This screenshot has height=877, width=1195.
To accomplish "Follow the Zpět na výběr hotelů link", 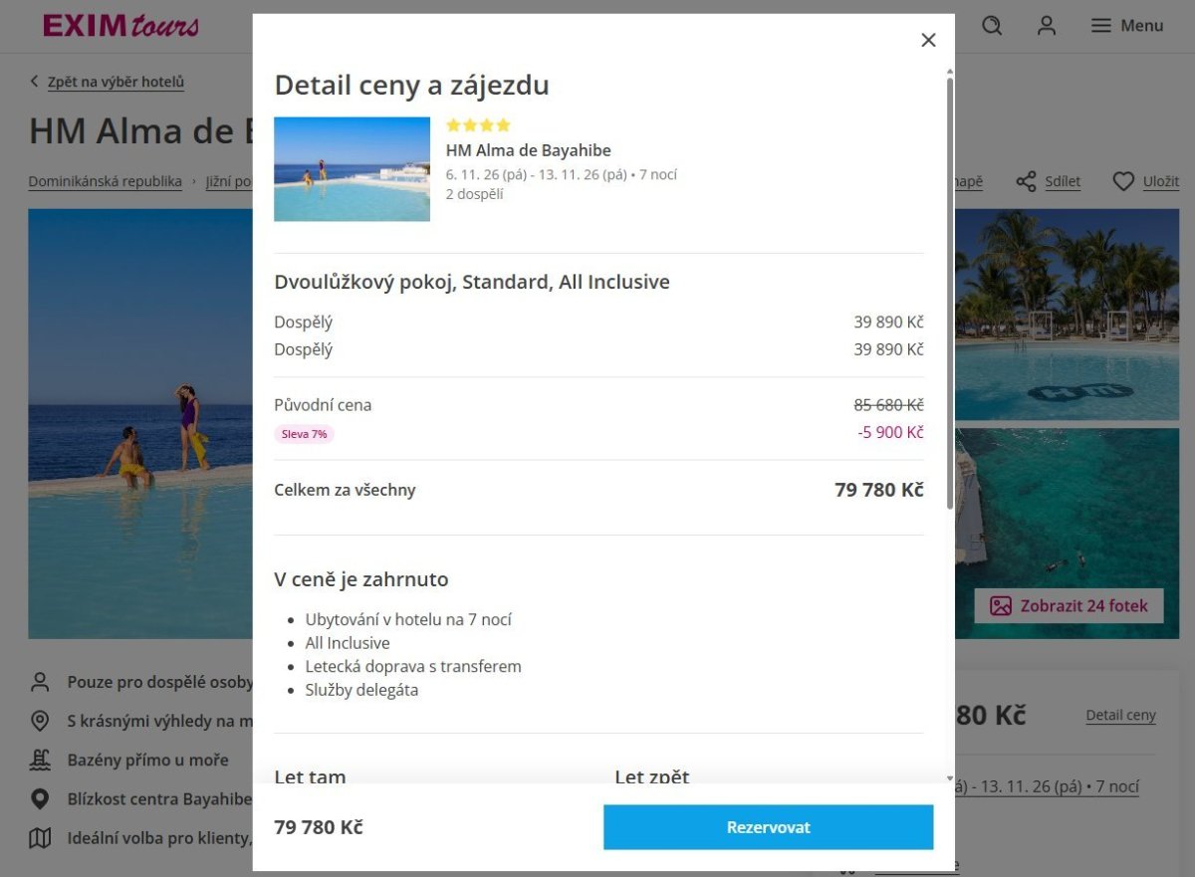I will (116, 82).
